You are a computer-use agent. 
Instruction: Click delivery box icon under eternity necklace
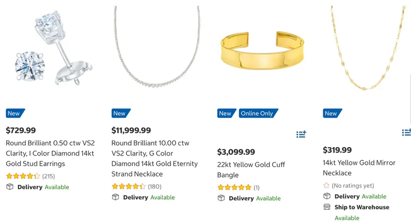pos(116,197)
